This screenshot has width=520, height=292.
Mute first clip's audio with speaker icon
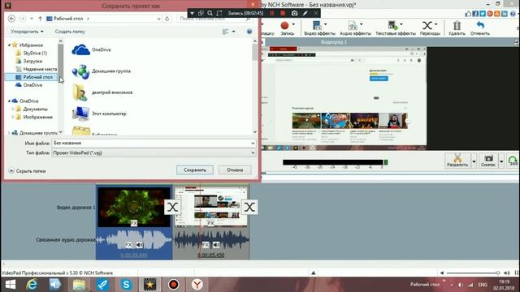(x=139, y=245)
